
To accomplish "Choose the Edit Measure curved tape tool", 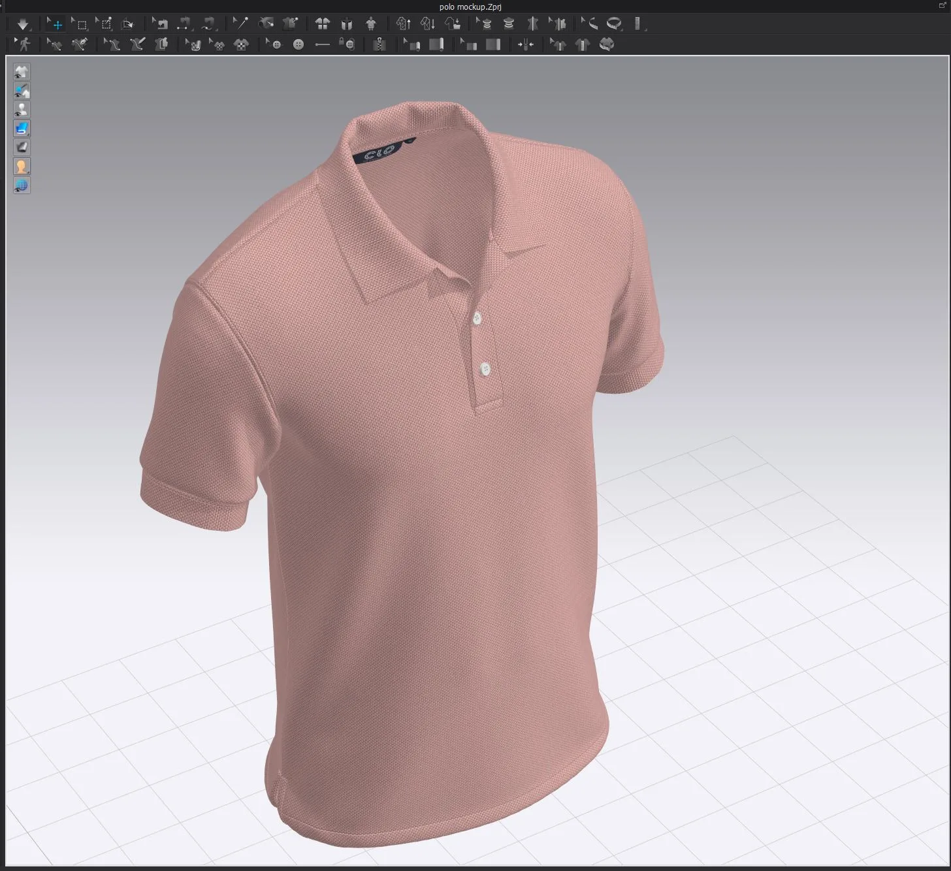I will pos(590,24).
